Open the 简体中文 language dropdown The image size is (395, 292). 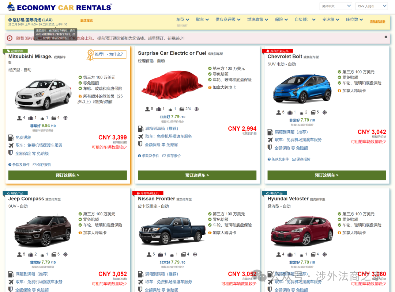pyautogui.click(x=335, y=6)
